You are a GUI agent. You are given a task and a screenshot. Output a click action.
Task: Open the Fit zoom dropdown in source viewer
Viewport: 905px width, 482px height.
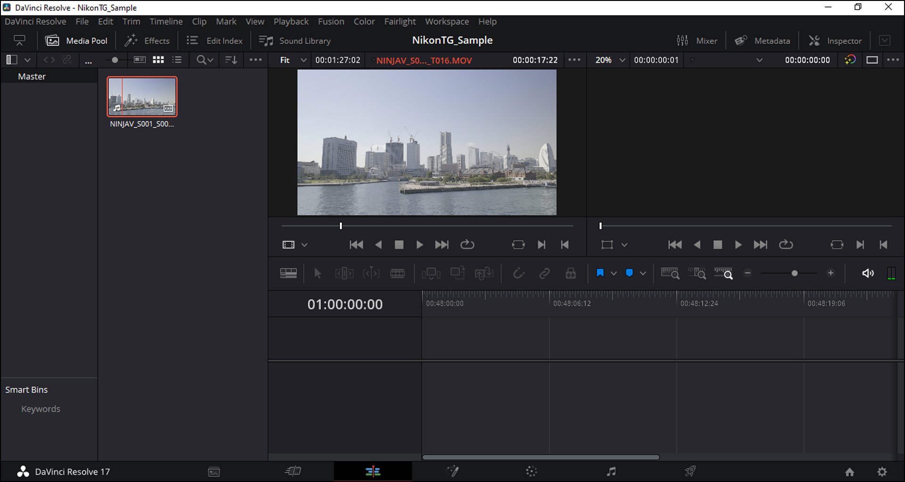(x=293, y=60)
